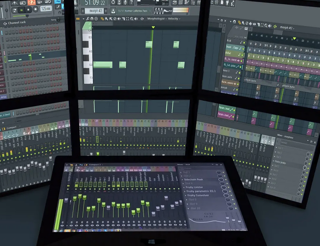The width and height of the screenshot is (320, 246).
Task: Select the piano roll delete tool
Action: (x=115, y=19)
